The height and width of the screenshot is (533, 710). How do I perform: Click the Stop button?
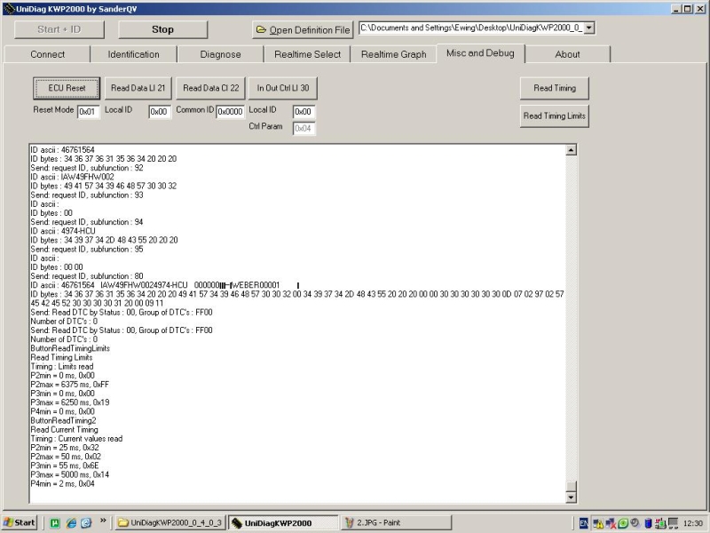pyautogui.click(x=162, y=29)
